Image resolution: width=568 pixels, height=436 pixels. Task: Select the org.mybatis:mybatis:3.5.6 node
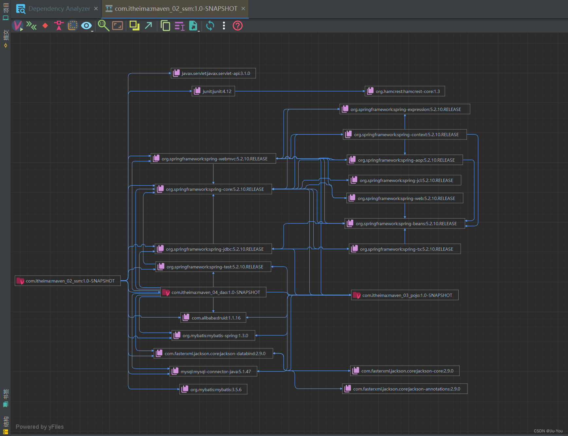213,390
